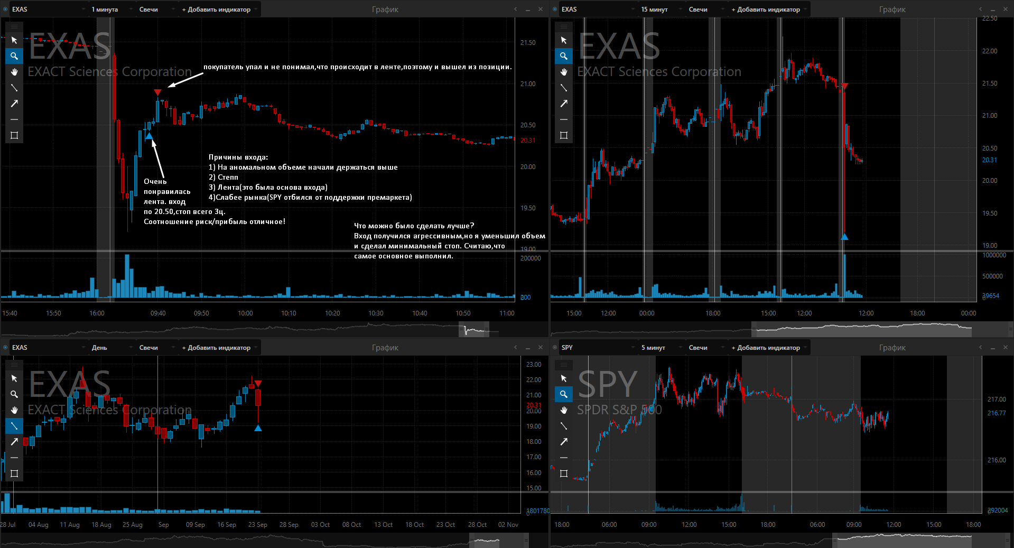The height and width of the screenshot is (548, 1014).
Task: Select horizontal line tool in SPY chart
Action: [564, 458]
